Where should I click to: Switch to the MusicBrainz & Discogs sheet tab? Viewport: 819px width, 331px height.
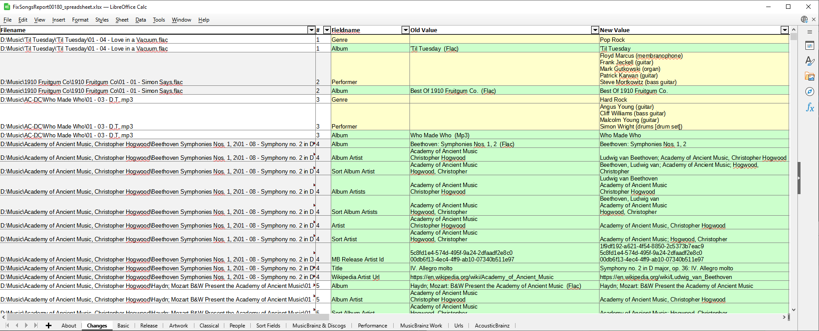[x=319, y=326]
